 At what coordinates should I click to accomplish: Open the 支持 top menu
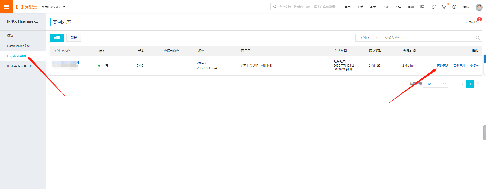coord(398,7)
